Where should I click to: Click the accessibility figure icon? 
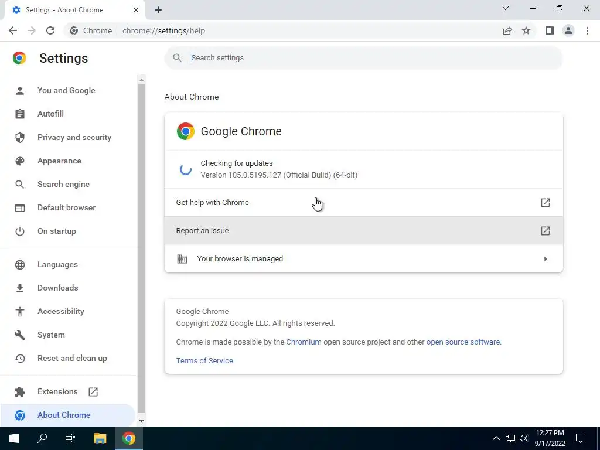(20, 312)
